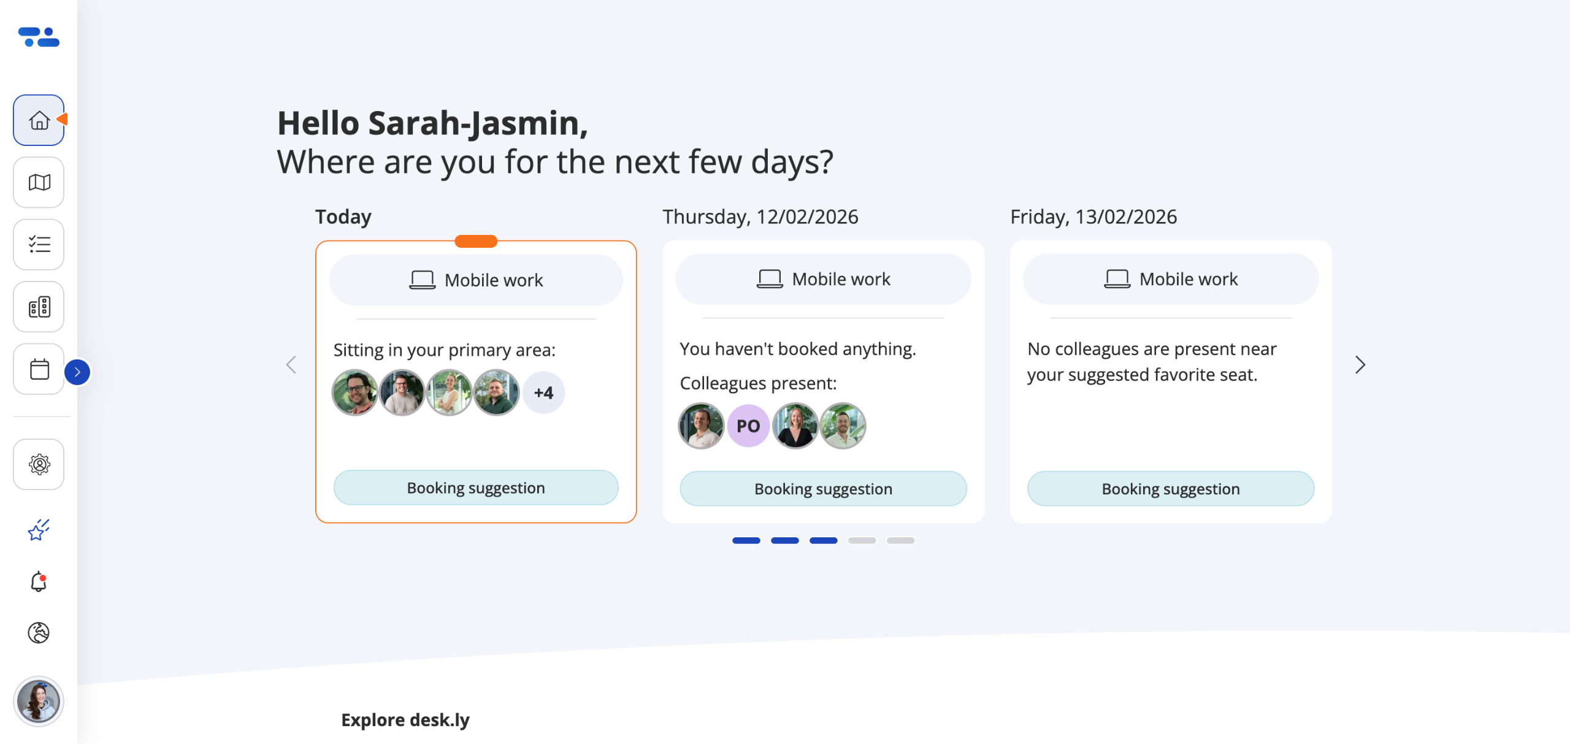
Task: Open the calendar icon in sidebar
Action: 39,369
